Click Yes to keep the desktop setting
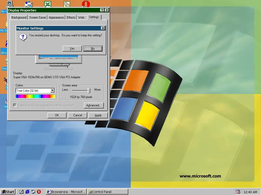The height and width of the screenshot is (195, 261). point(72,48)
